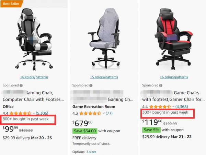Open the 3 sizes options link
The image size is (206, 155).
point(91,152)
